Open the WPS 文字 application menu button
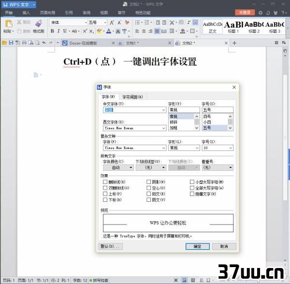This screenshot has height=284, width=290. click(19, 5)
